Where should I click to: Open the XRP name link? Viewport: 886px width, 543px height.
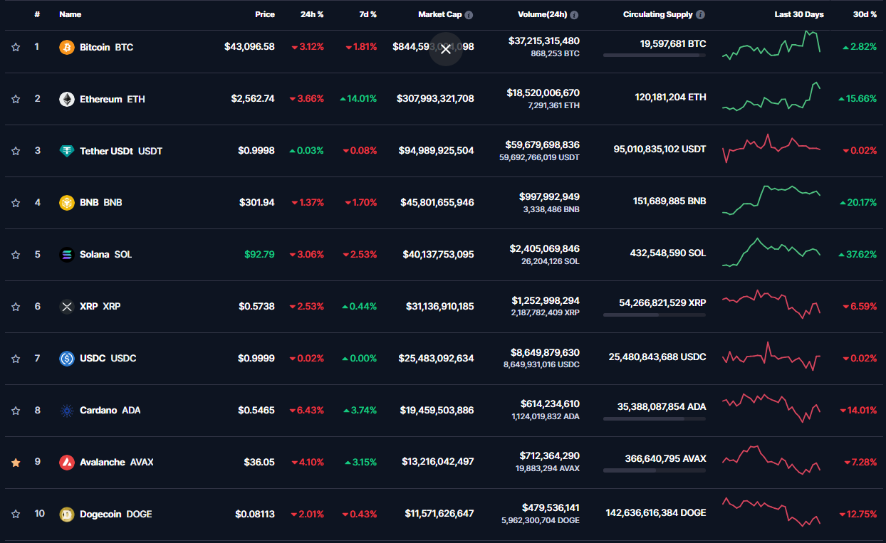coord(100,307)
